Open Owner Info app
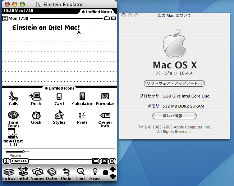 tap(105, 119)
